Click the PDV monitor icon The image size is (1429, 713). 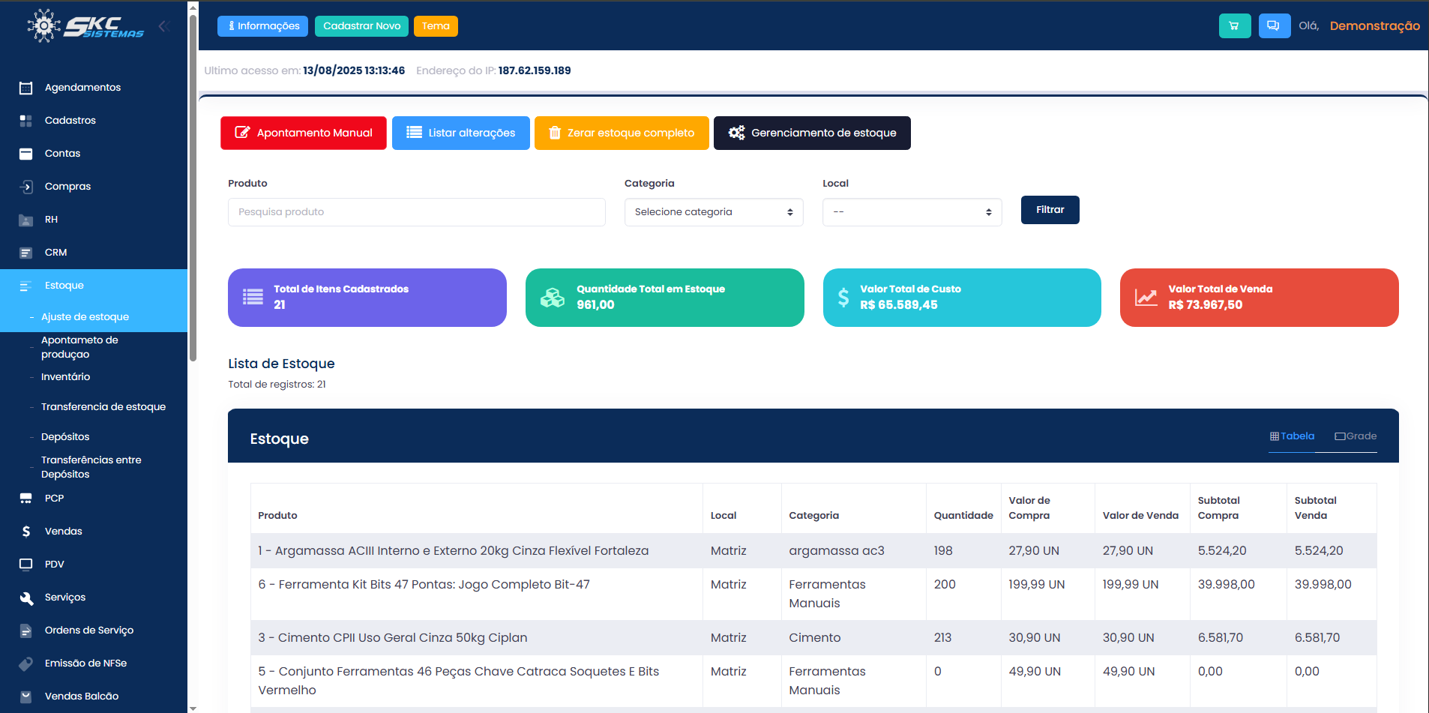tap(25, 565)
